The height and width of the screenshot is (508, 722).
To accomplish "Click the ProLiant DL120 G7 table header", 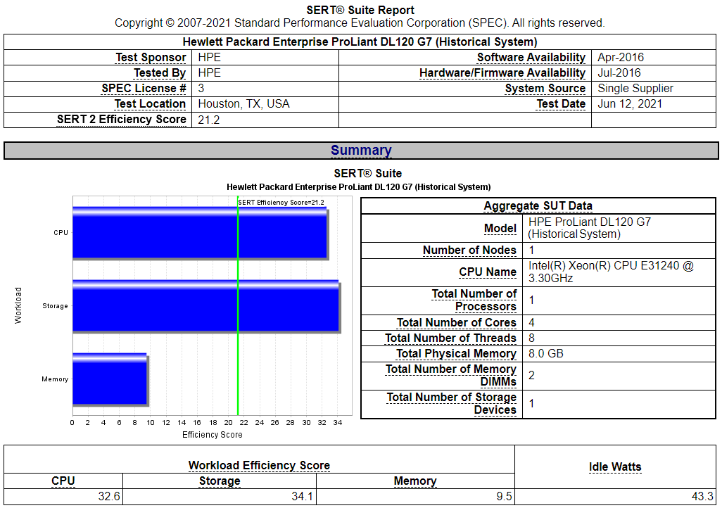I will pos(360,42).
